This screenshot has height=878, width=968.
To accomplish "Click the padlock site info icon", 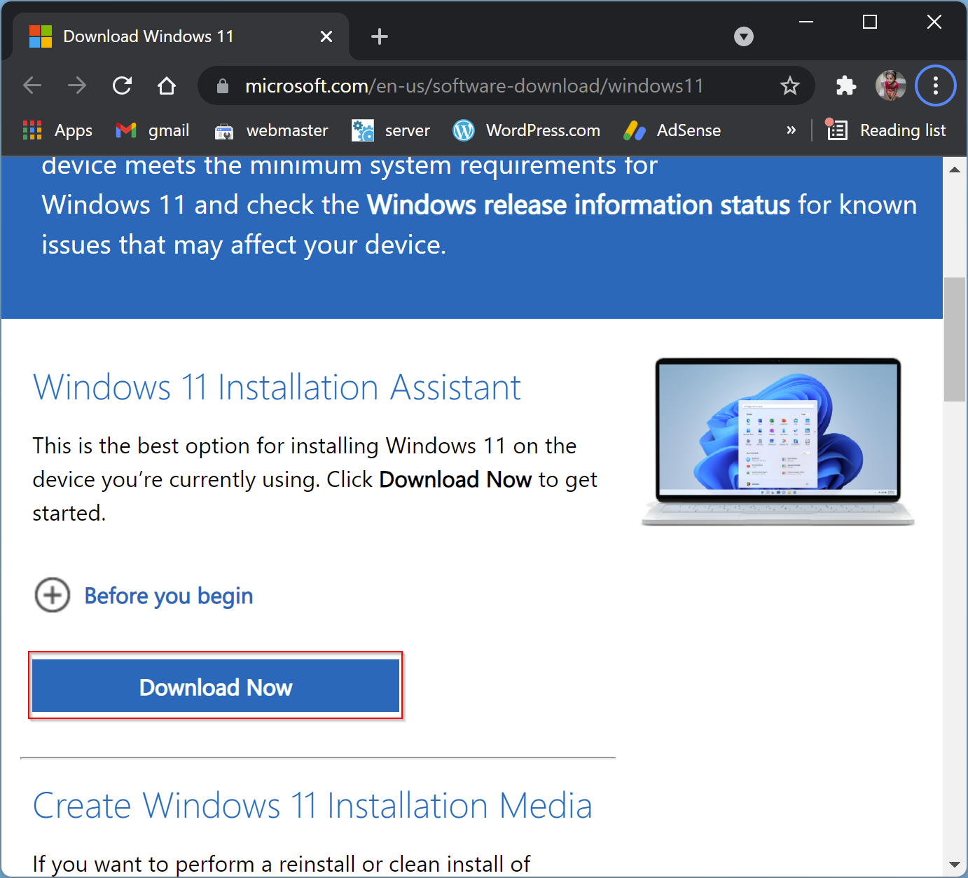I will (223, 85).
